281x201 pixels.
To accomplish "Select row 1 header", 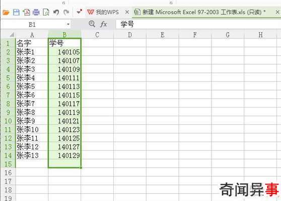I will [x=8, y=43].
